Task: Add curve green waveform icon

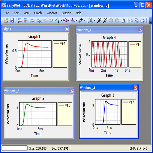Action: tap(57, 20)
